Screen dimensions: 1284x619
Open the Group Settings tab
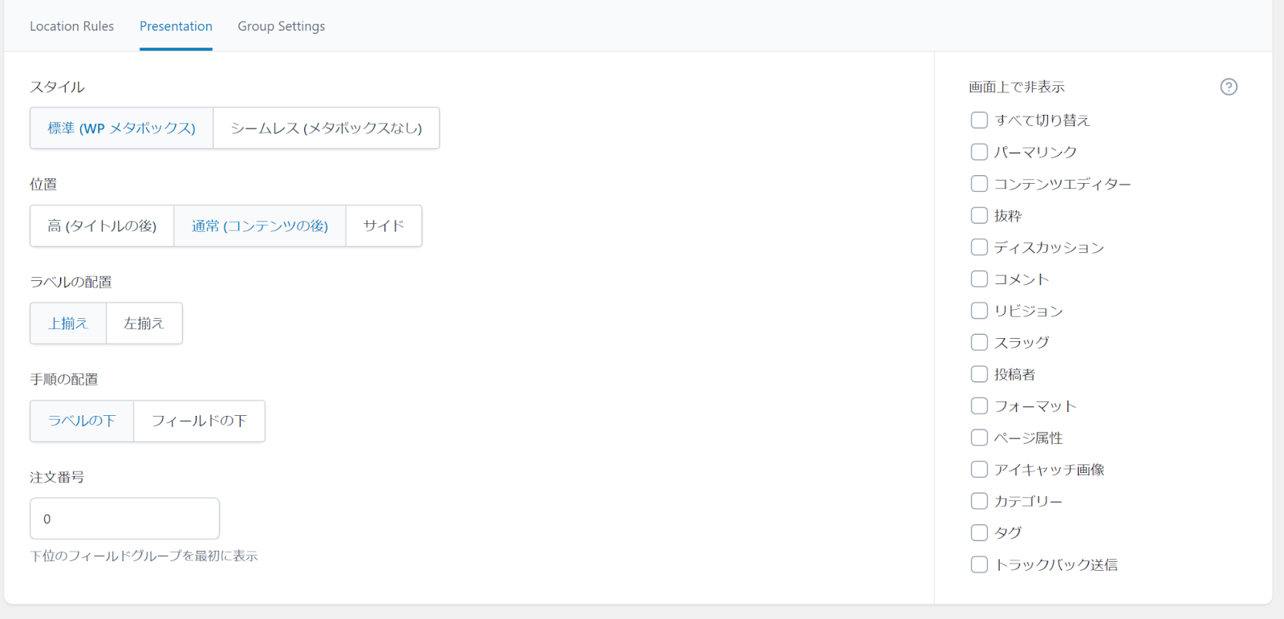click(x=281, y=26)
